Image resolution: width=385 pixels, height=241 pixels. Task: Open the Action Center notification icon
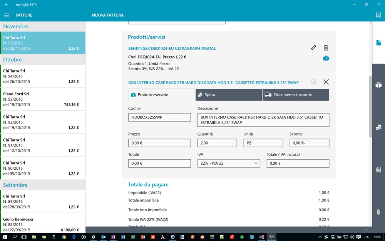click(x=358, y=237)
